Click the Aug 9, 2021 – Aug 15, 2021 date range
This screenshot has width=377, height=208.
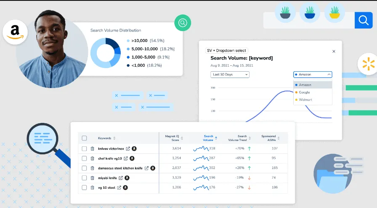[232, 65]
